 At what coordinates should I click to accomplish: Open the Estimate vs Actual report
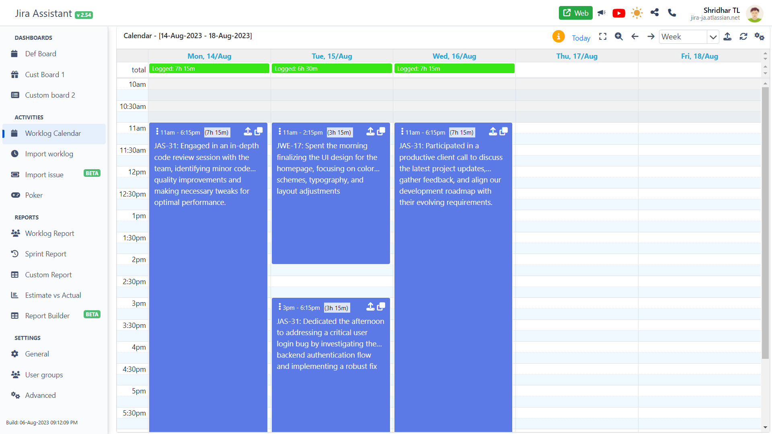tap(53, 295)
